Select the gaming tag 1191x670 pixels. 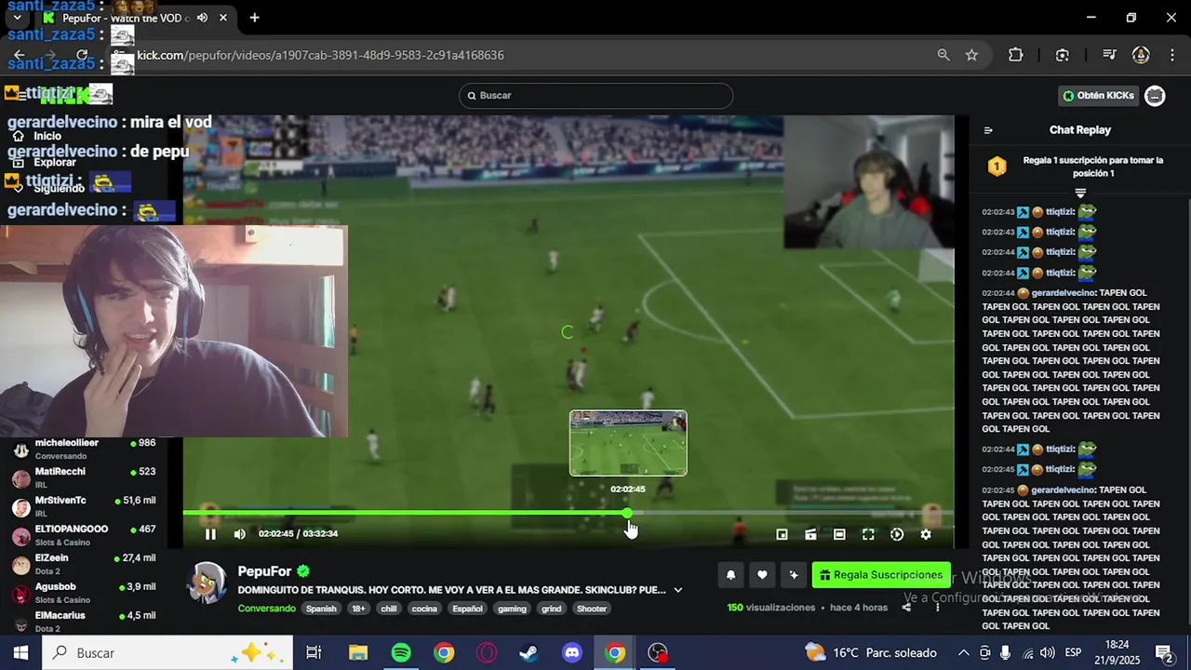(512, 609)
